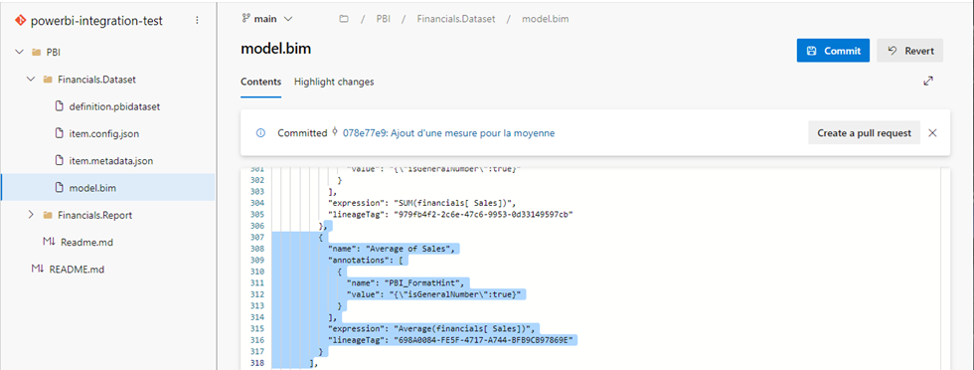Screen dimensions: 974x370
Task: Expand the Financials.Report folder
Action: click(31, 215)
